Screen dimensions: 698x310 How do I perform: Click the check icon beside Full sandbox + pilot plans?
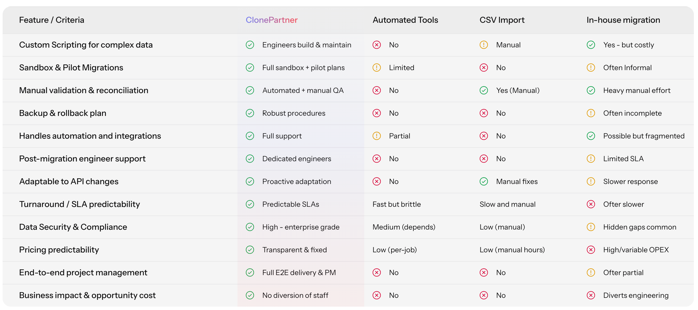point(250,68)
